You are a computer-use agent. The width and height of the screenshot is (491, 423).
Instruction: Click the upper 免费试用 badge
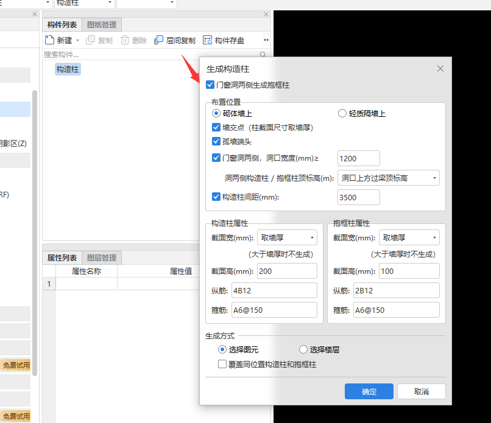[16, 365]
